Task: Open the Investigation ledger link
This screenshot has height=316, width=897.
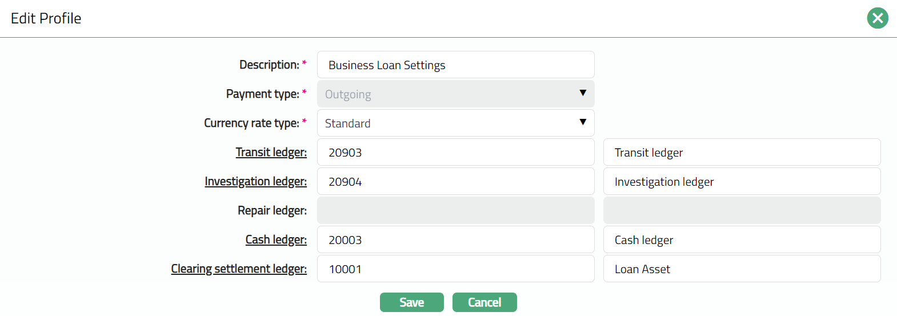Action: [x=255, y=181]
